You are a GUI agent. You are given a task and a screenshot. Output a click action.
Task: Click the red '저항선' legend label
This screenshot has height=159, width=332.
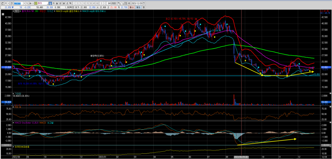[43, 11]
